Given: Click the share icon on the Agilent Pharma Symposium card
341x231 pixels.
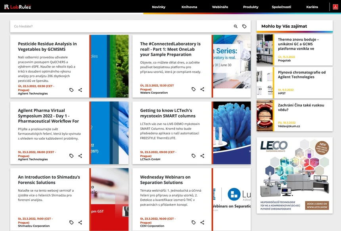Looking at the screenshot, I should [x=80, y=156].
